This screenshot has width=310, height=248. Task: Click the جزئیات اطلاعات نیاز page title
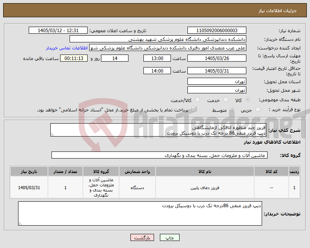point(277,11)
